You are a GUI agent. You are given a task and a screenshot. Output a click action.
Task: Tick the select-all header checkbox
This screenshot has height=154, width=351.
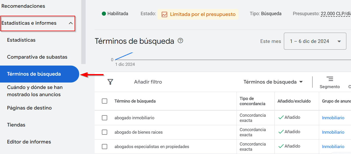click(x=104, y=101)
